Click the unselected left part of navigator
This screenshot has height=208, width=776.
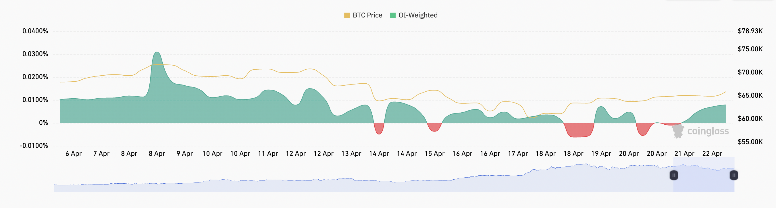pyautogui.click(x=361, y=183)
